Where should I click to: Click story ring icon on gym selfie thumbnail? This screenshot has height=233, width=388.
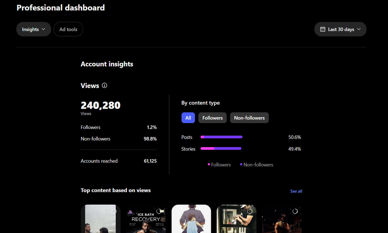295,211
